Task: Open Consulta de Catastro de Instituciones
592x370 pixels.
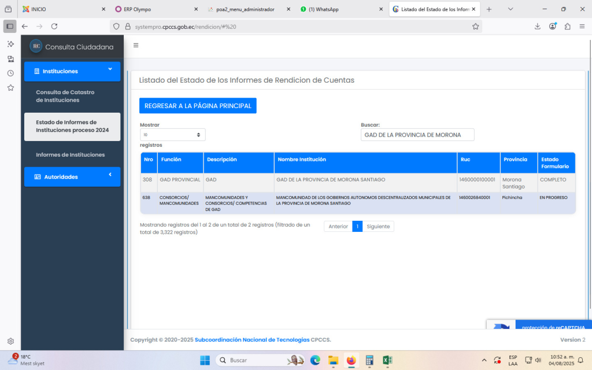Action: tap(65, 96)
